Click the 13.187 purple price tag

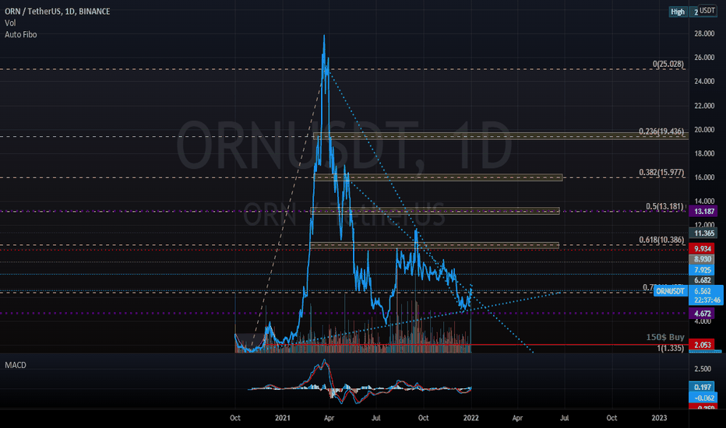coord(703,212)
